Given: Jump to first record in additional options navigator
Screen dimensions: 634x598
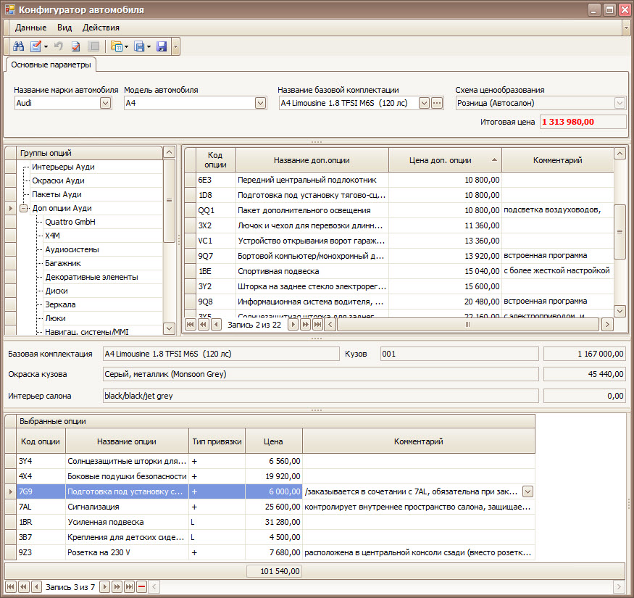Looking at the screenshot, I should coord(191,325).
